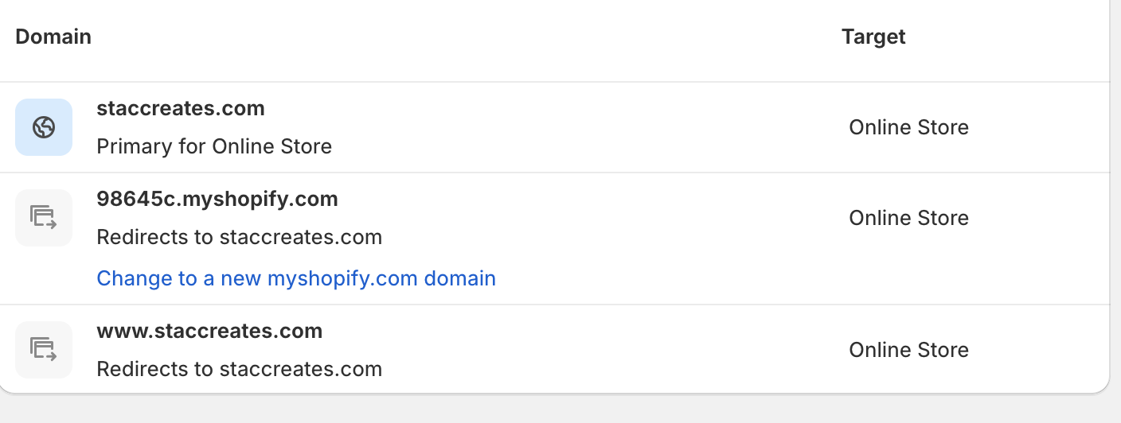The image size is (1121, 423).
Task: Click the Target column header
Action: [873, 37]
